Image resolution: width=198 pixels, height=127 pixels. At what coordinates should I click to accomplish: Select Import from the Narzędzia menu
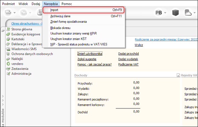(54, 10)
